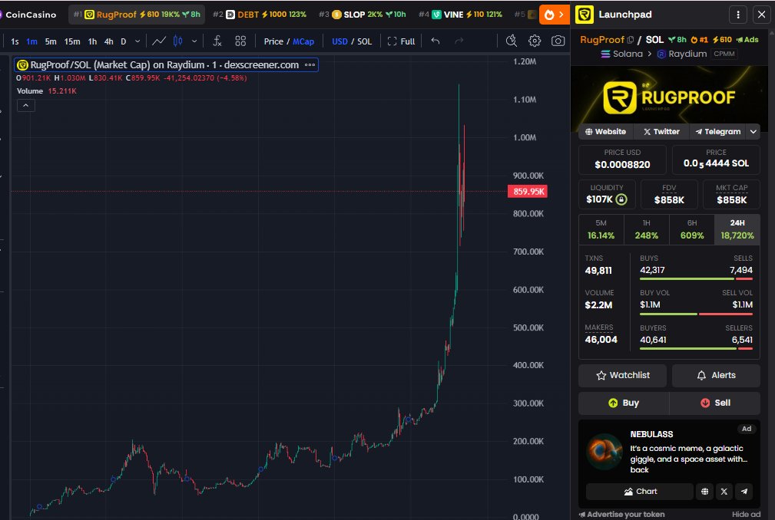The width and height of the screenshot is (775, 520).
Task: Open the RugProof Website link
Action: [605, 132]
